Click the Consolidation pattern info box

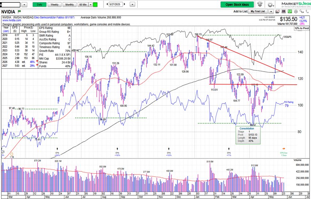pos(248,135)
